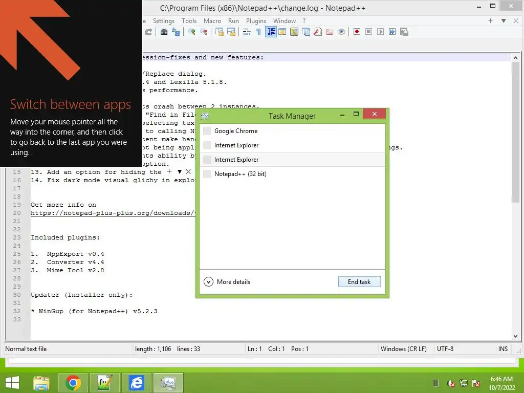Click the Redo arrow in Notepad++ toolbar
Viewport: 524px width, 393px height.
[148, 32]
